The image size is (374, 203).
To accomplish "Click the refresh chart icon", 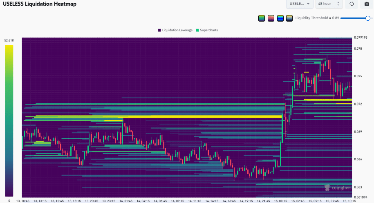I will [352, 4].
